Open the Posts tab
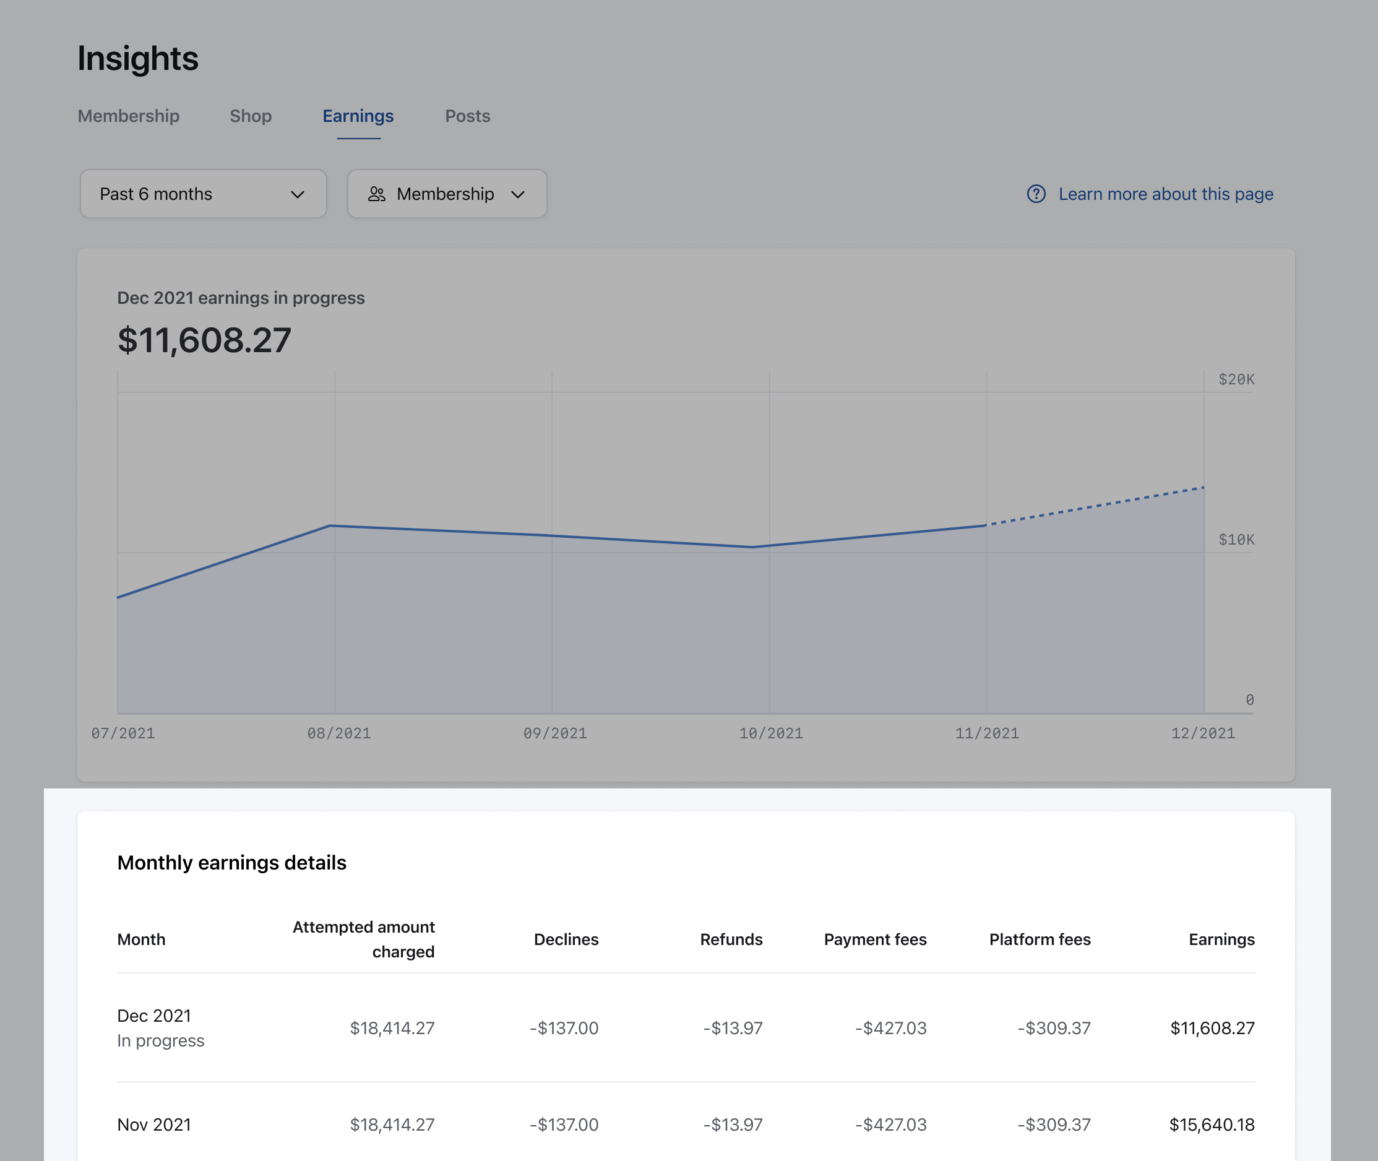 [467, 116]
